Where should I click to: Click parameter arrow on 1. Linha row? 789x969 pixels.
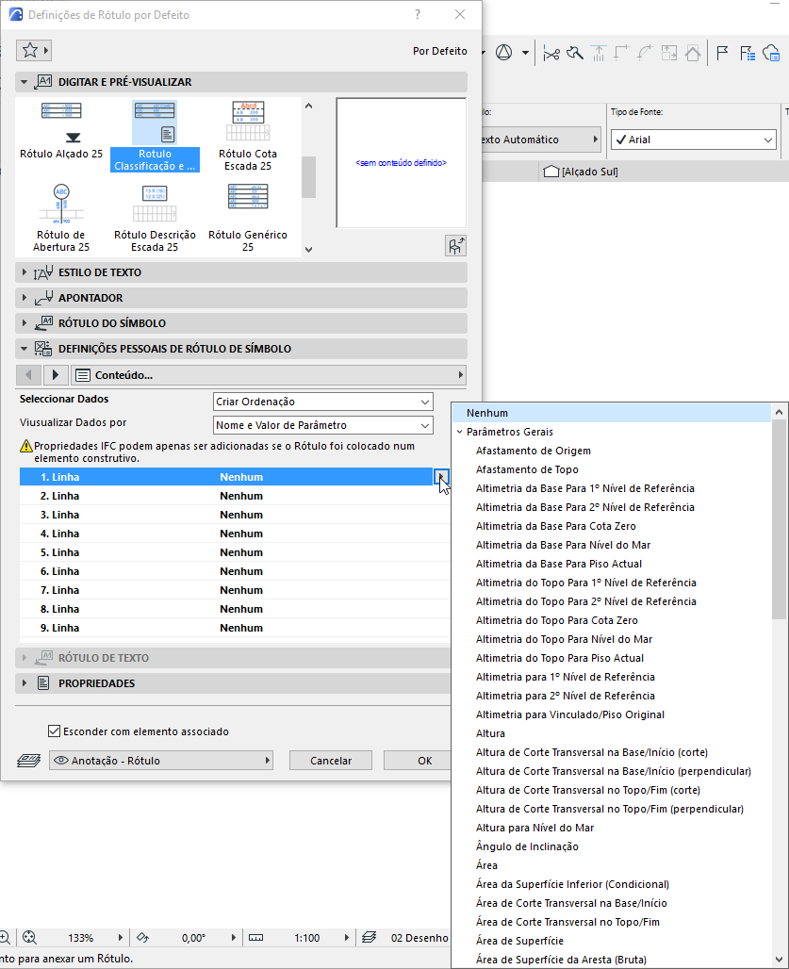point(441,476)
